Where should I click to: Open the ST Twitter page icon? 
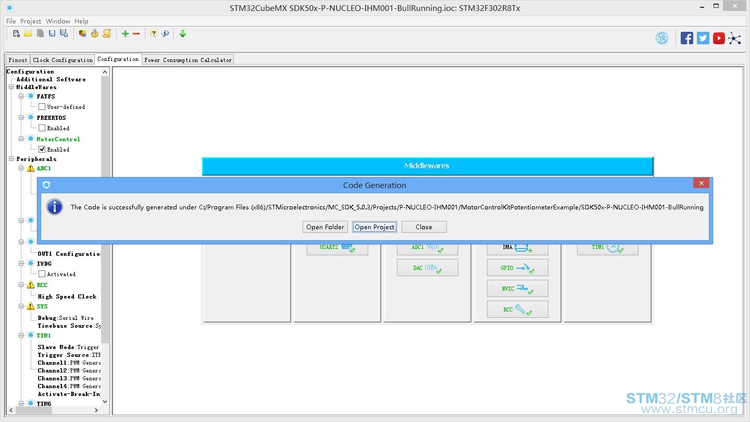point(703,38)
